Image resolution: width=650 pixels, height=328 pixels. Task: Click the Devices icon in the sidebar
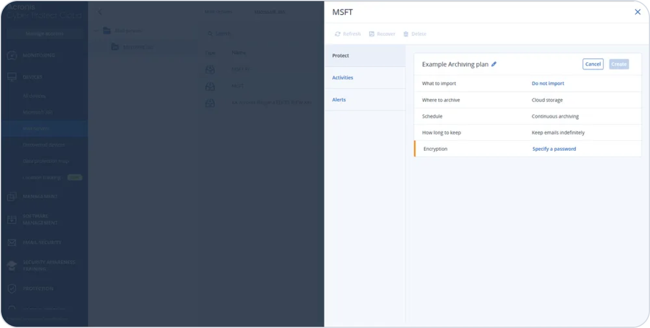[12, 77]
